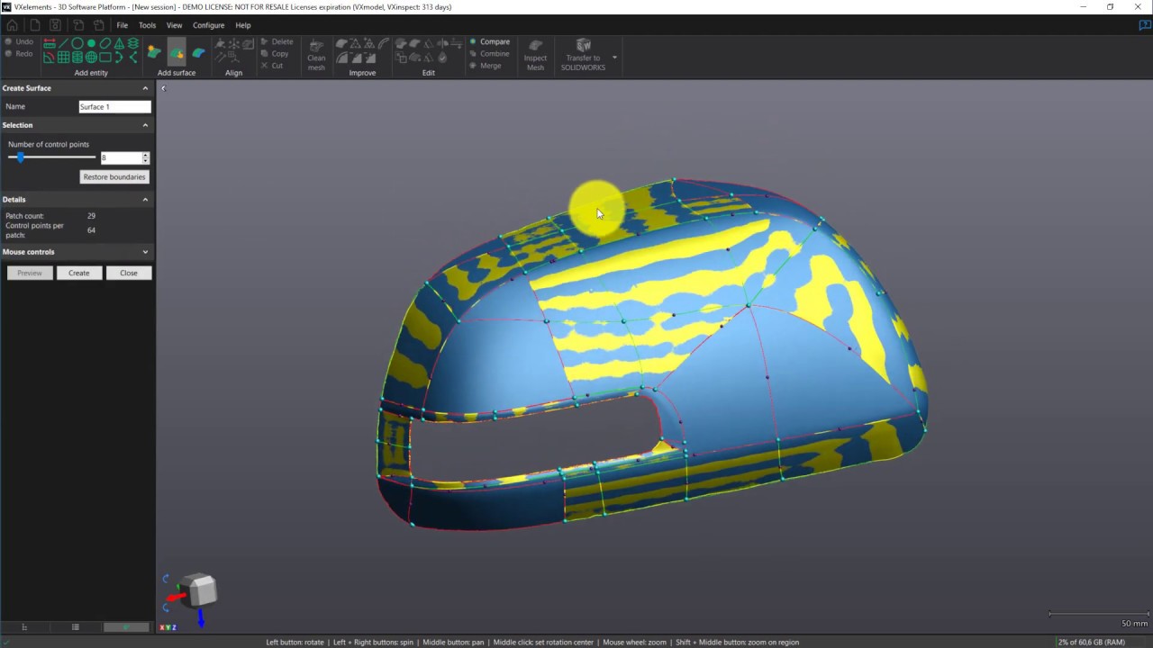Click the Restore boundaries button
The height and width of the screenshot is (648, 1153).
114,177
